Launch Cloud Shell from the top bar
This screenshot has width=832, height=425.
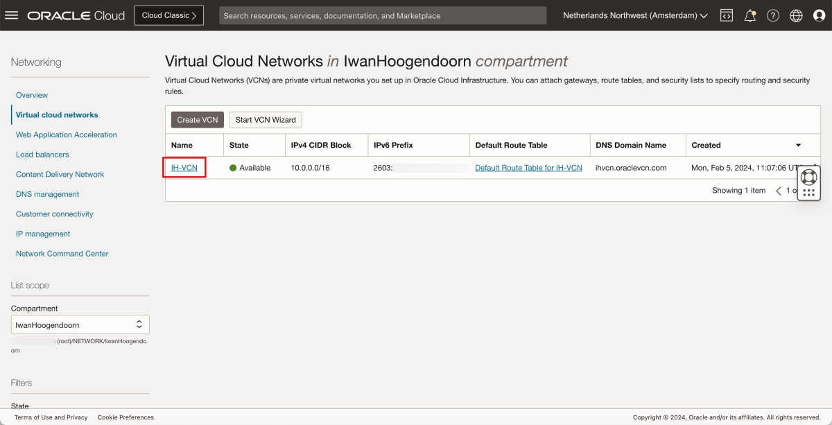tap(726, 15)
